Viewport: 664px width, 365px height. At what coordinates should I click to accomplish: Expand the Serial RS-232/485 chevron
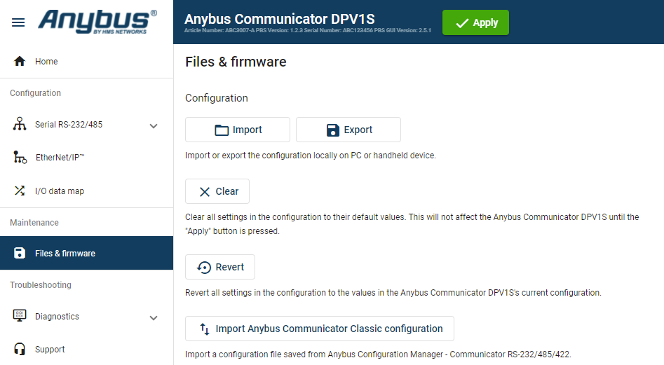tap(154, 126)
